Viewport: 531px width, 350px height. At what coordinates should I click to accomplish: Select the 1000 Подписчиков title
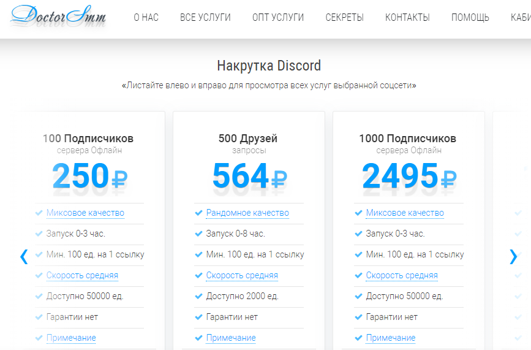pos(408,139)
